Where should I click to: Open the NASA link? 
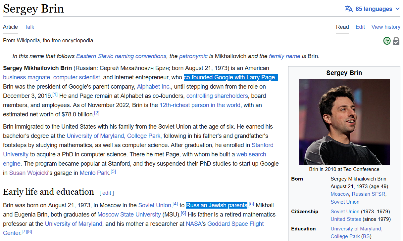(194, 224)
